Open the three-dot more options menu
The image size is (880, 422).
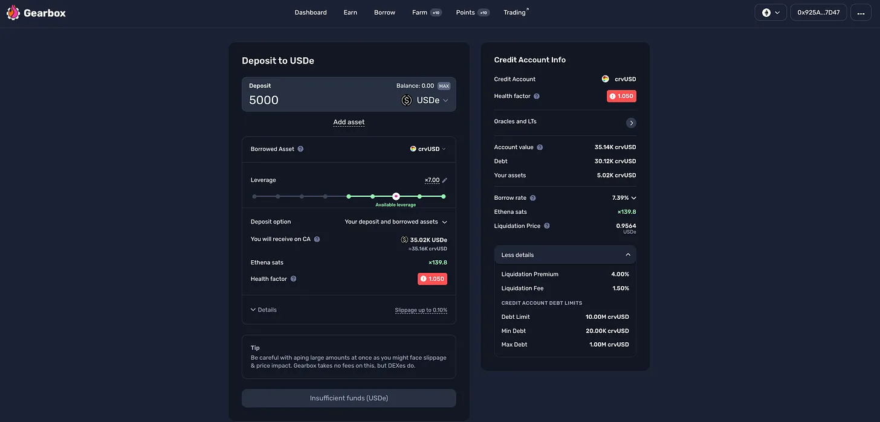click(861, 13)
